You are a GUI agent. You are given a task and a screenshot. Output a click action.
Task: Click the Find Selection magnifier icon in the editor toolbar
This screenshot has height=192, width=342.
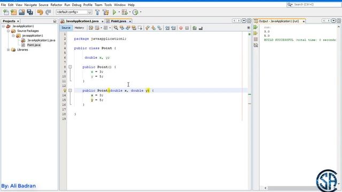pyautogui.click(x=116, y=28)
